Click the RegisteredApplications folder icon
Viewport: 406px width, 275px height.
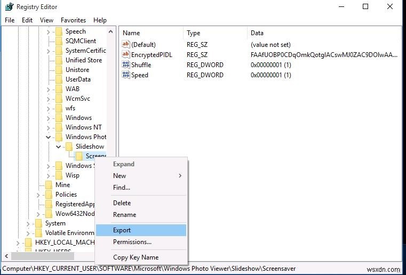coord(49,204)
